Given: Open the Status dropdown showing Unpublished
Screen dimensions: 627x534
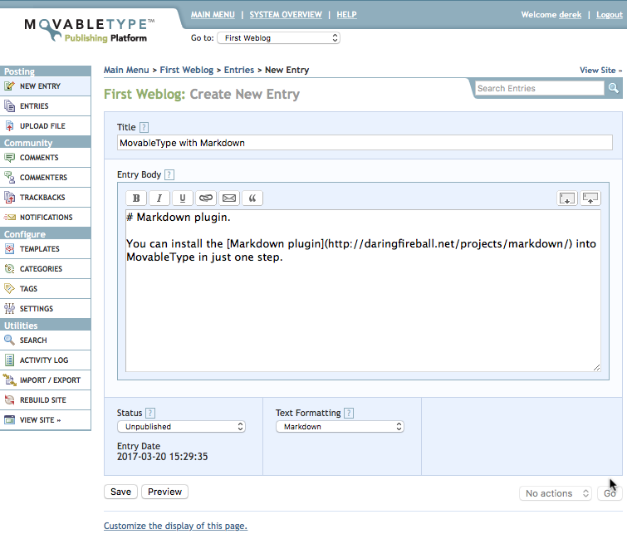Looking at the screenshot, I should point(181,427).
